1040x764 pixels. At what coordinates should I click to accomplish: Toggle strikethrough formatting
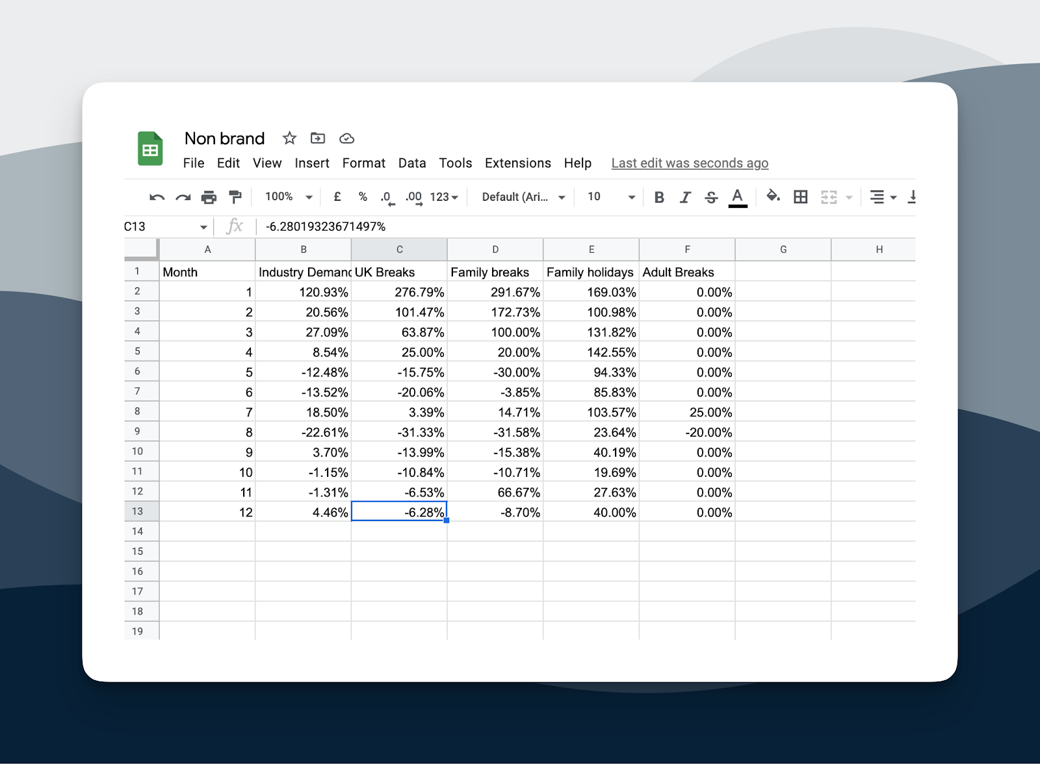pyautogui.click(x=711, y=197)
